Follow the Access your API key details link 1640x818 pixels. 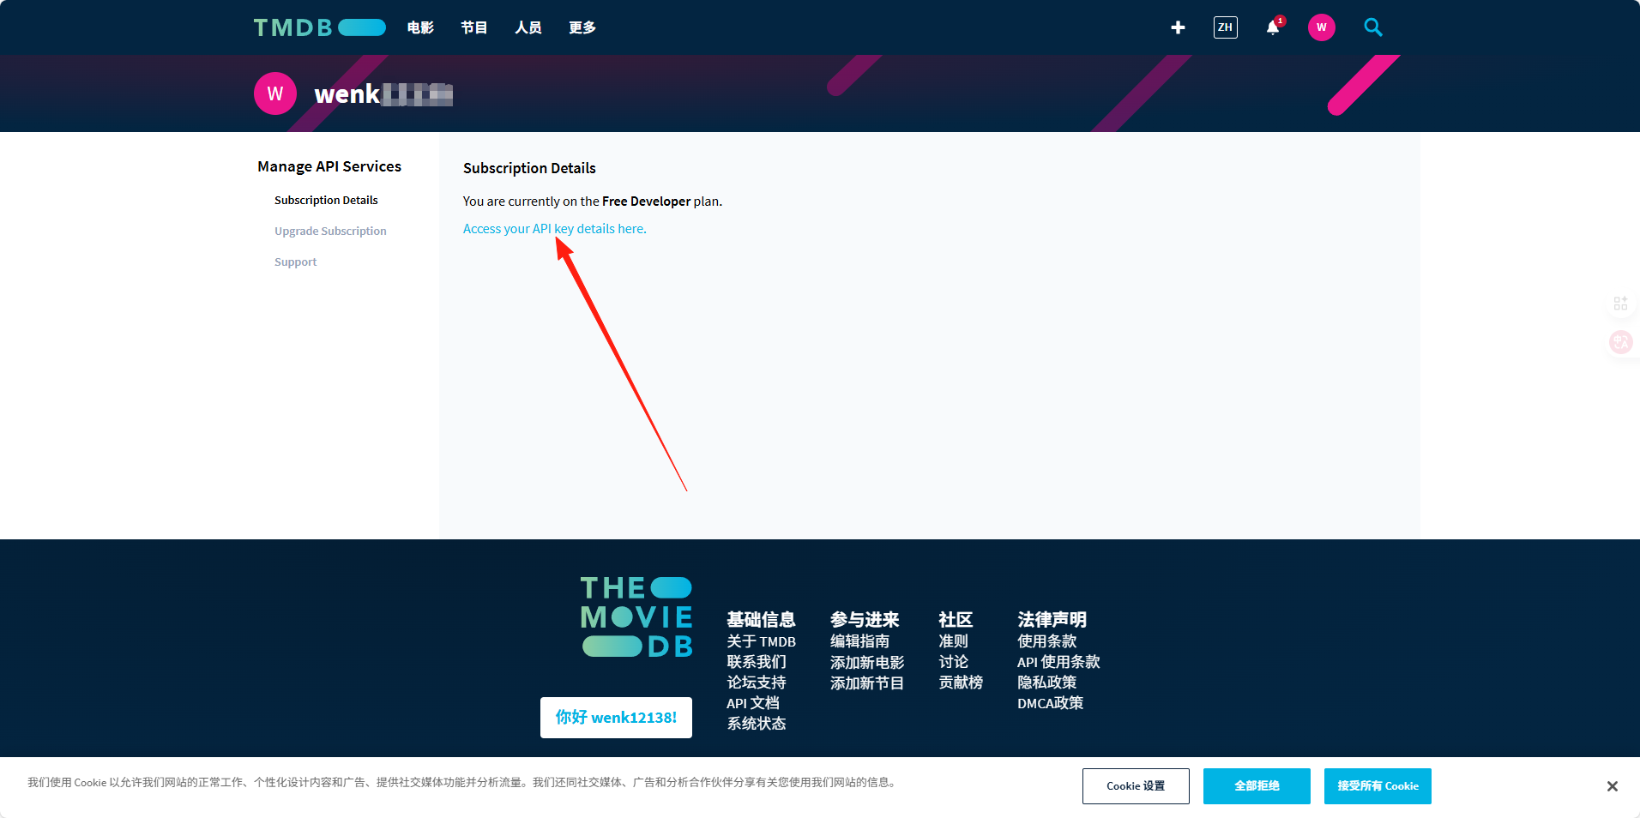click(x=555, y=229)
